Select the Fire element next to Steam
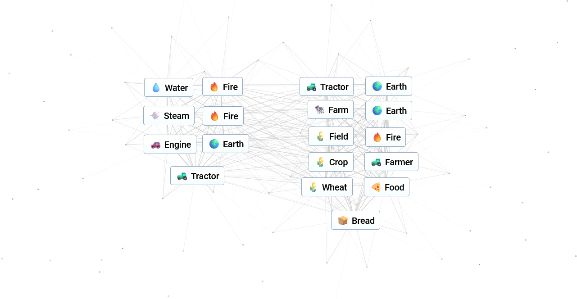Image resolution: width=577 pixels, height=299 pixels. [x=223, y=116]
